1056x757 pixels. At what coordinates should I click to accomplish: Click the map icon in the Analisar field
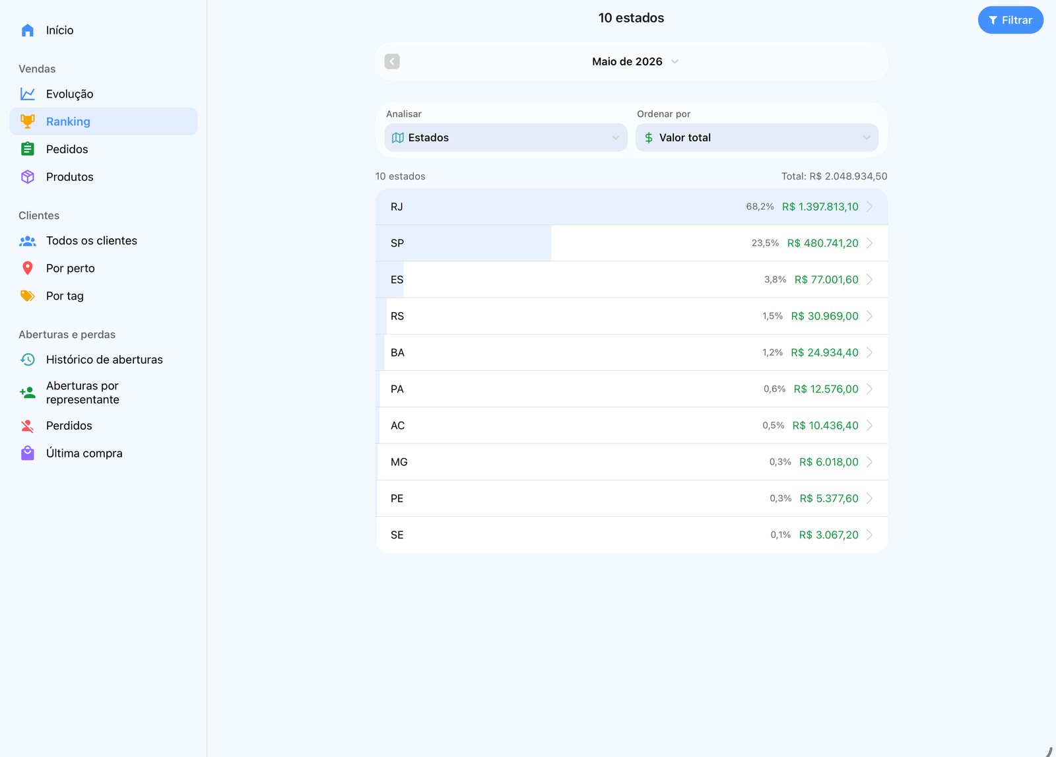398,137
